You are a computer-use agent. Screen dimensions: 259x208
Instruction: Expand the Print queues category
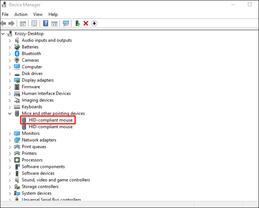[10, 147]
